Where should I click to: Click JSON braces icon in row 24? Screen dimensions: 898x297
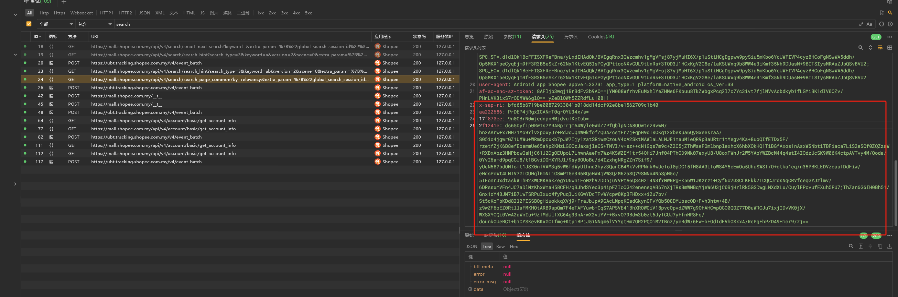[51, 79]
